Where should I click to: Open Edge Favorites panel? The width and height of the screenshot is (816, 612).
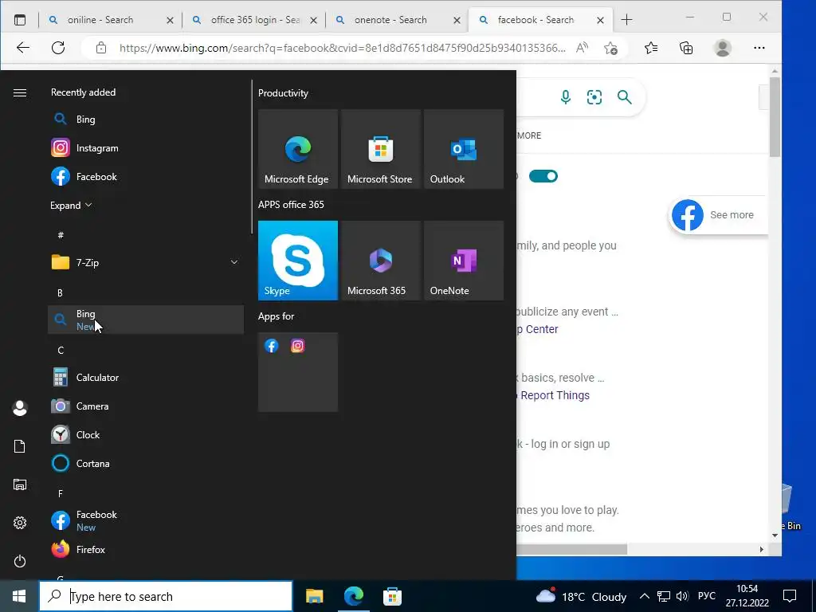click(x=650, y=48)
